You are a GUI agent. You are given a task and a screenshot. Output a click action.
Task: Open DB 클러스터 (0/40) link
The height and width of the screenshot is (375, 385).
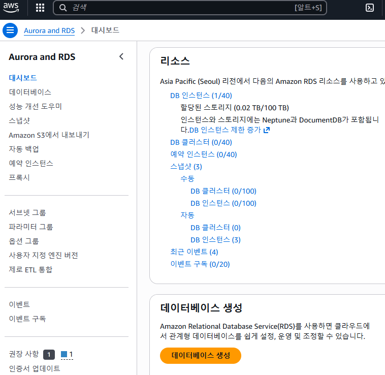[x=201, y=142]
